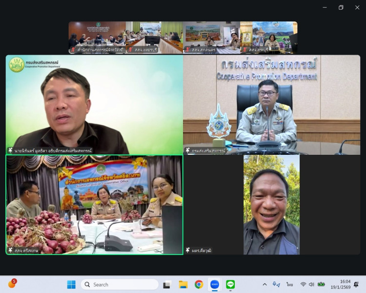This screenshot has width=366, height=293.
Task: Open File Explorer folder icon
Action: pyautogui.click(x=183, y=284)
